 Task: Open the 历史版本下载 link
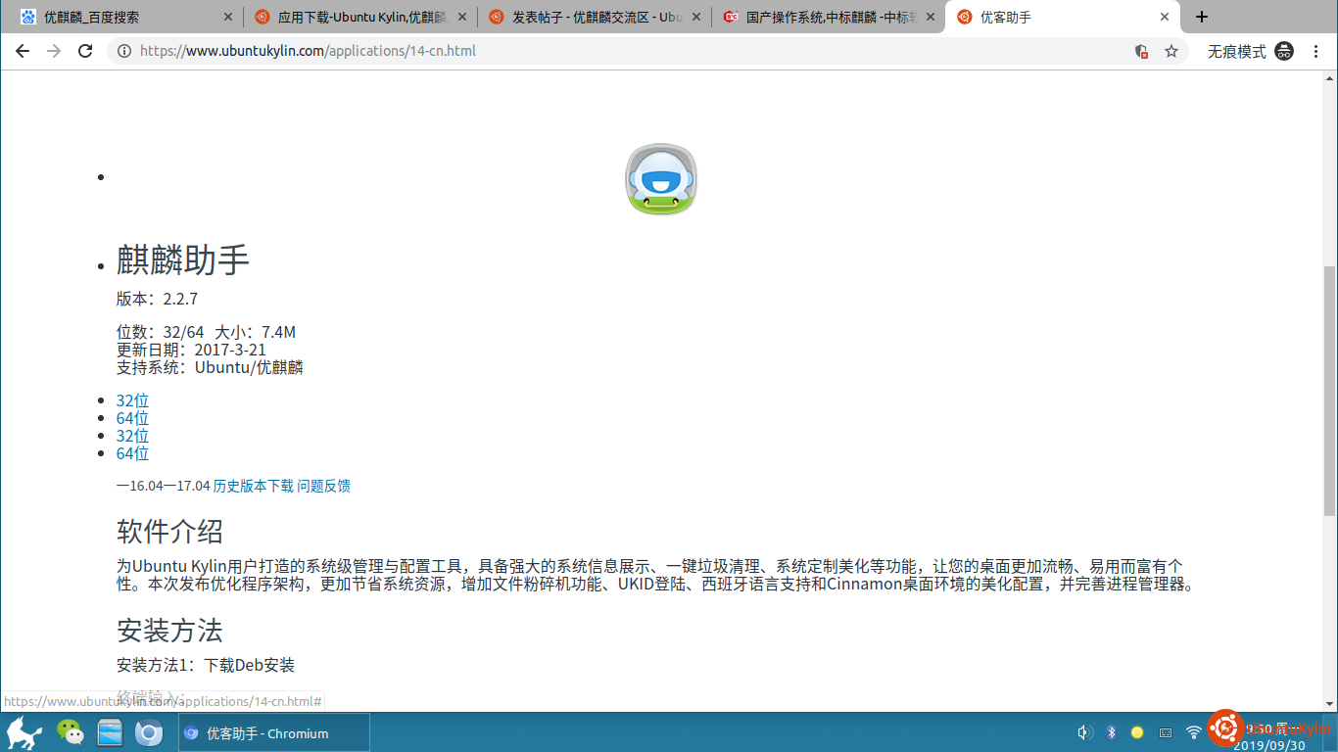[x=254, y=486]
